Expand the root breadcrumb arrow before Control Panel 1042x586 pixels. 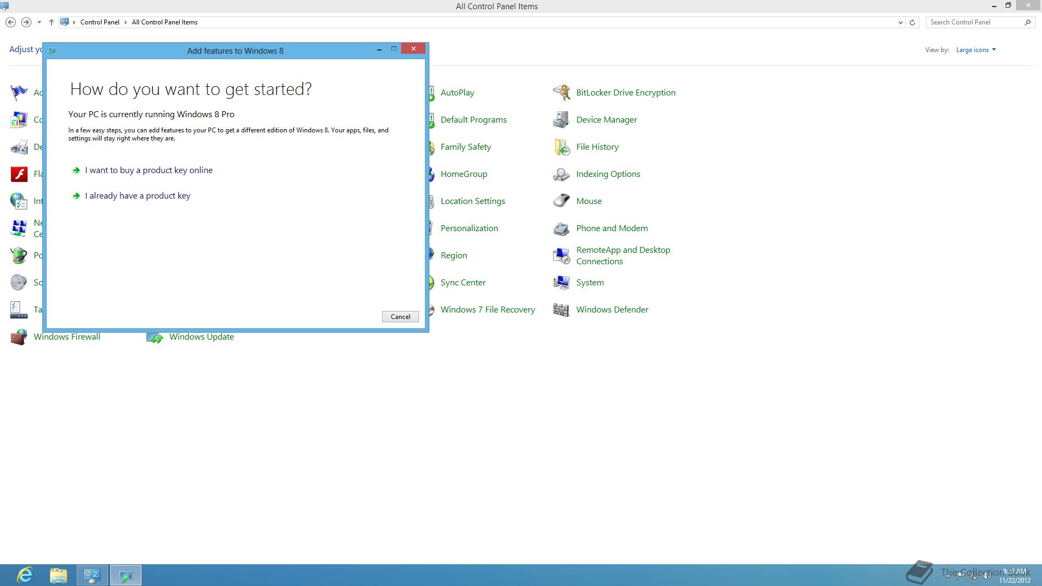(74, 22)
